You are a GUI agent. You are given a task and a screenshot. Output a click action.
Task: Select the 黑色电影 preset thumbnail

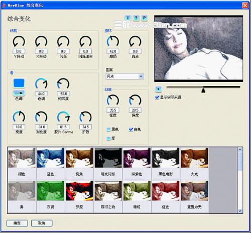(166, 158)
